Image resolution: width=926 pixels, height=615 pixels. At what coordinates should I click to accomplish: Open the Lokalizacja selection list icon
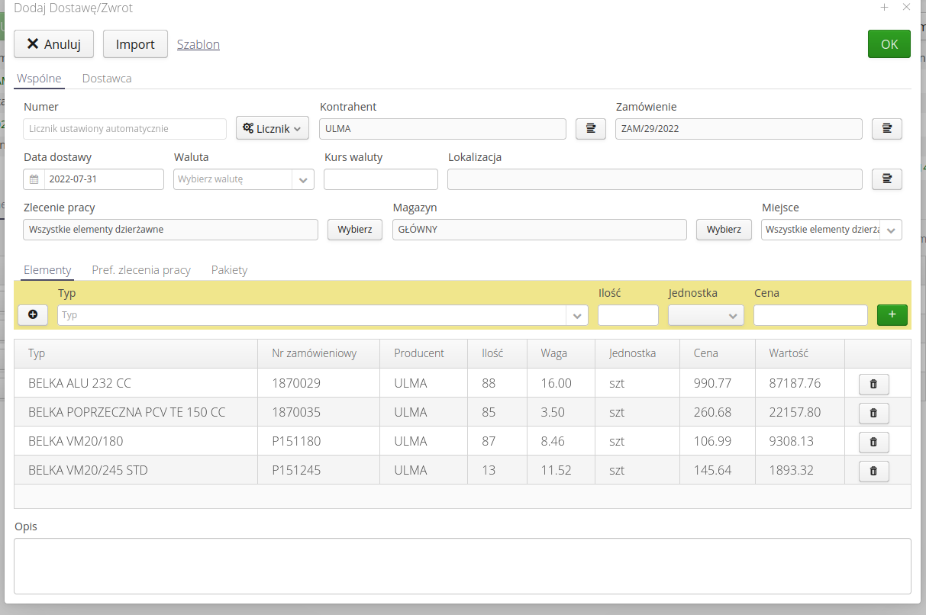(886, 179)
